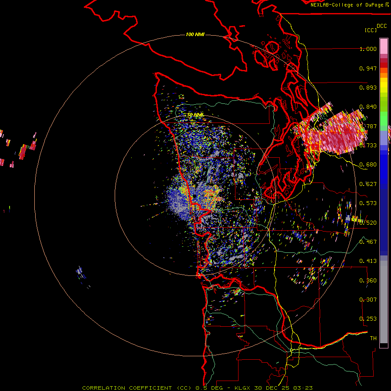Click the 03:23 timestamp in the caption
Image resolution: width=391 pixels, height=391 pixels.
pyautogui.click(x=303, y=388)
